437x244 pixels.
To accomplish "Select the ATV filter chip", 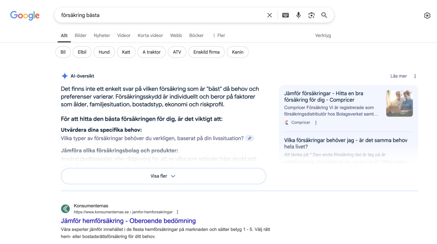I will pyautogui.click(x=177, y=52).
